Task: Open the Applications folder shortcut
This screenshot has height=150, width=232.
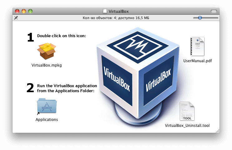Action: [x=47, y=106]
